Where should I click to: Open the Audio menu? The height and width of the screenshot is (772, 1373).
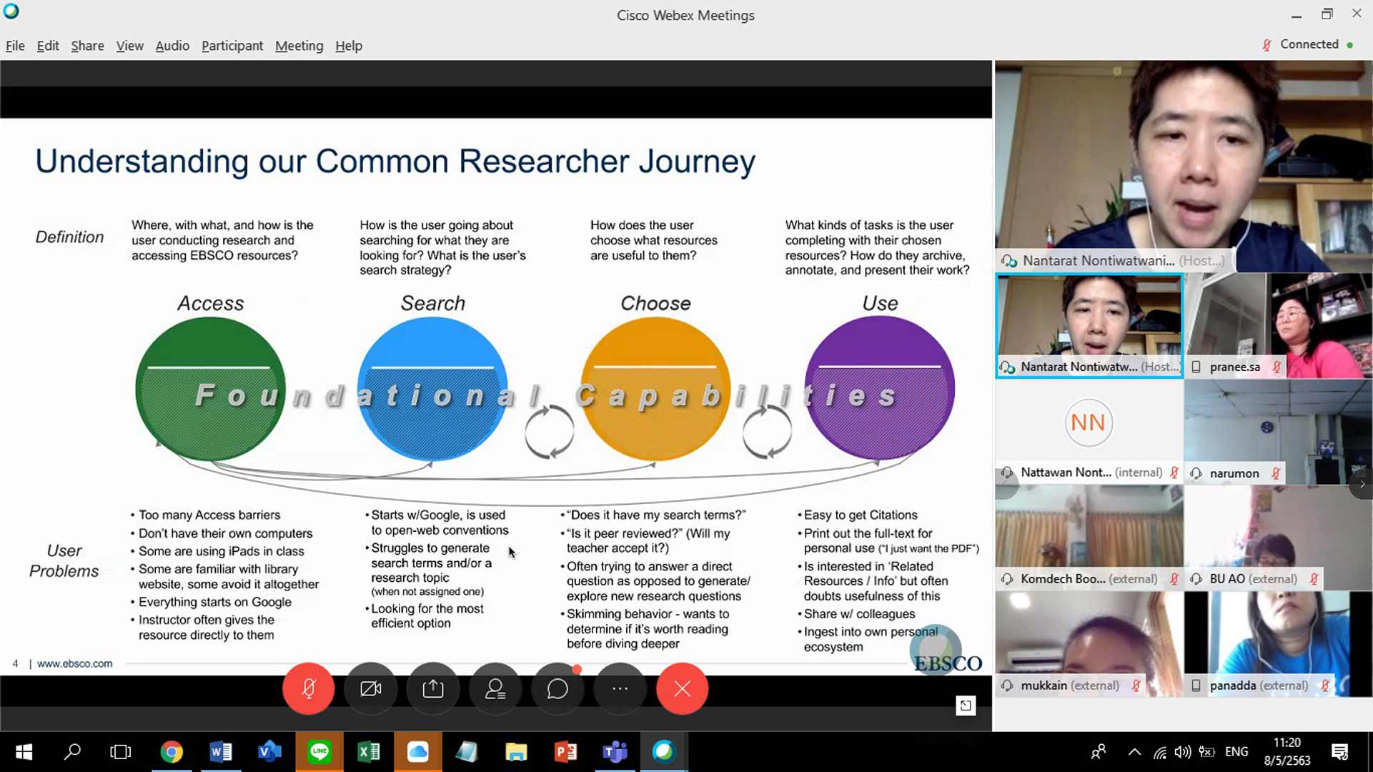(x=172, y=46)
